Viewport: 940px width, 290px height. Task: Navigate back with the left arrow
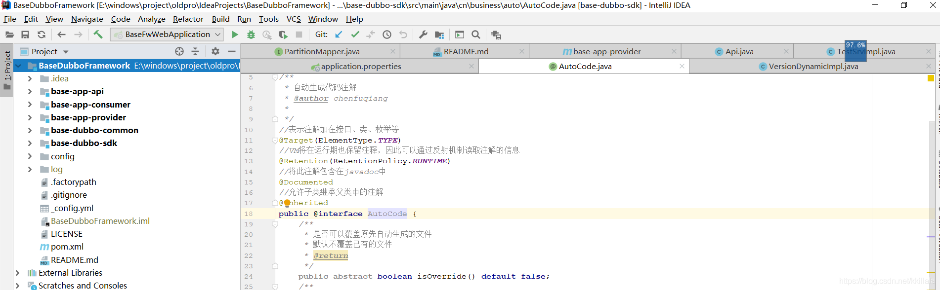61,35
